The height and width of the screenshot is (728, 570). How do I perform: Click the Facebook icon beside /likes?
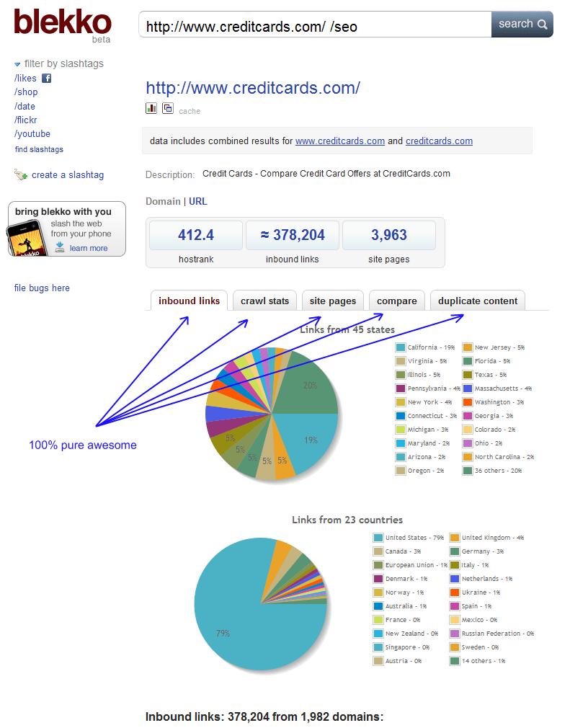(x=46, y=78)
